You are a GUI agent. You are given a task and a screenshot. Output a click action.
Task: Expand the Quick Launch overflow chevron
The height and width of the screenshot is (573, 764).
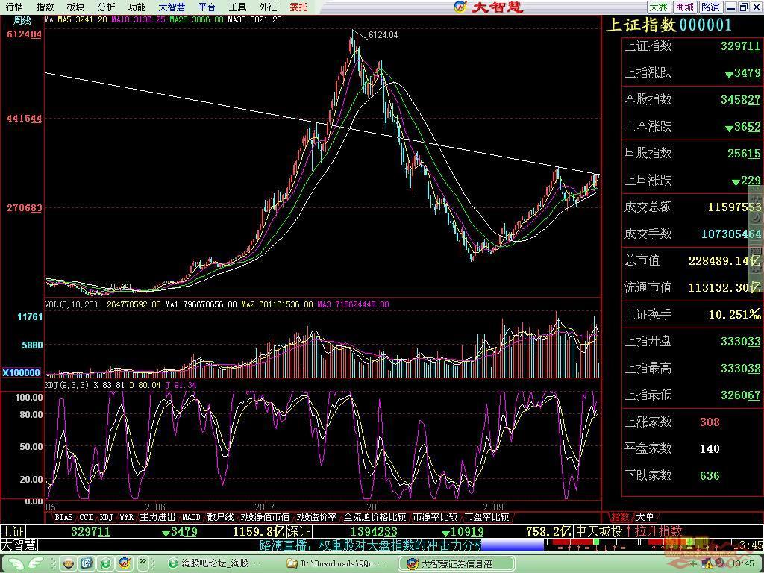[x=143, y=562]
